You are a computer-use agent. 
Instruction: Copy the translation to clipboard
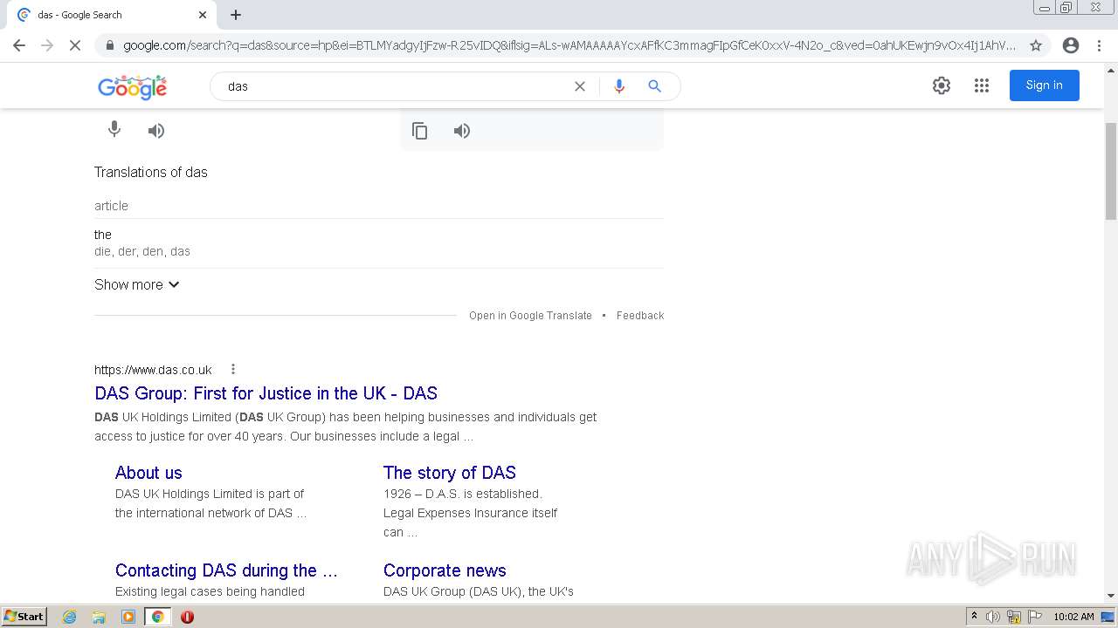point(420,131)
